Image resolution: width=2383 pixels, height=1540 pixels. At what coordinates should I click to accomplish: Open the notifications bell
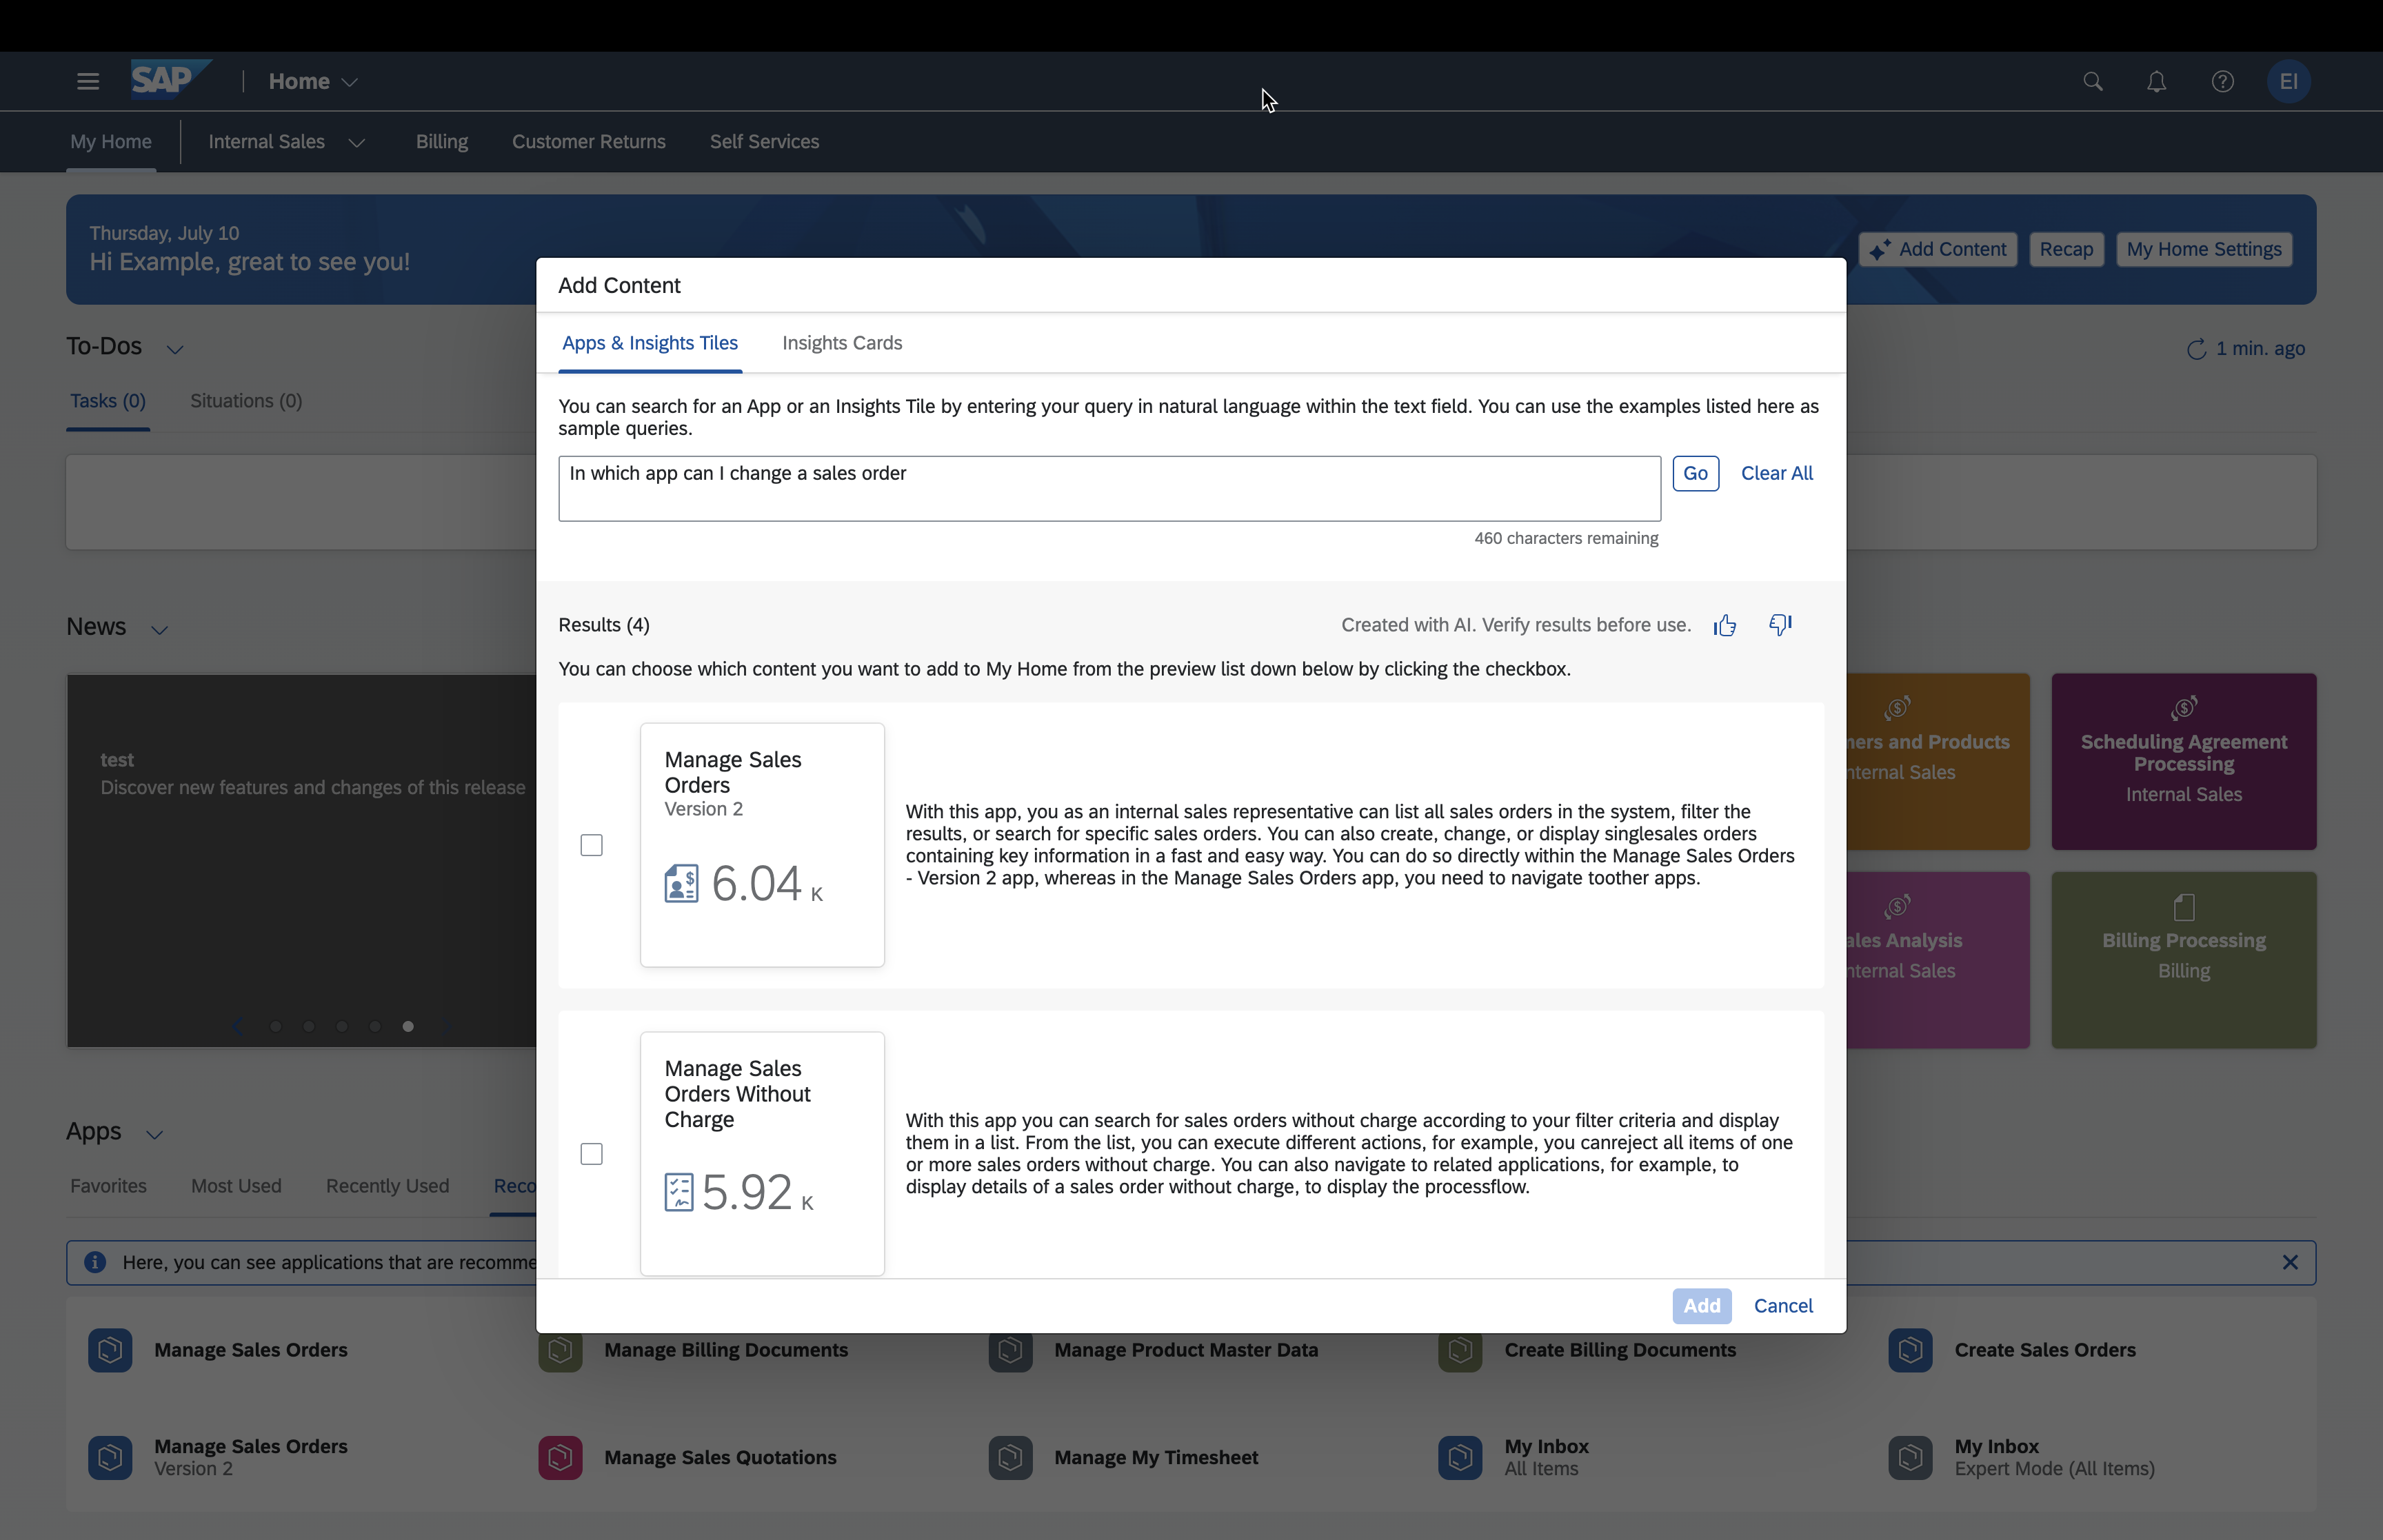pos(2156,82)
